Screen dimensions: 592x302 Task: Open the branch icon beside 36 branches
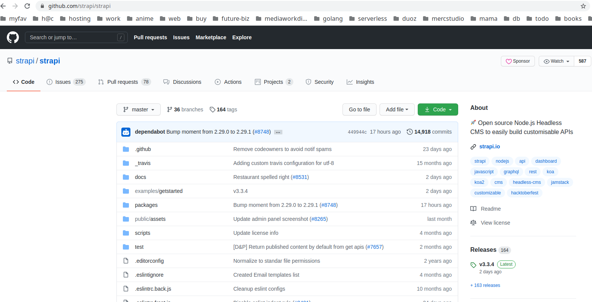point(169,109)
